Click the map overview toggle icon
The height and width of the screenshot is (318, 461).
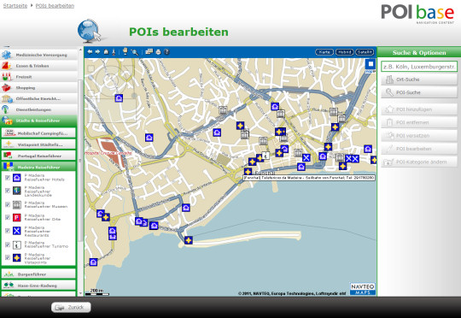coord(371,64)
